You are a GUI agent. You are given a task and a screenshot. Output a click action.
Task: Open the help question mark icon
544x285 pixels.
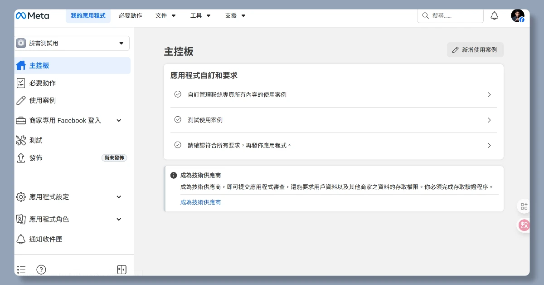41,270
